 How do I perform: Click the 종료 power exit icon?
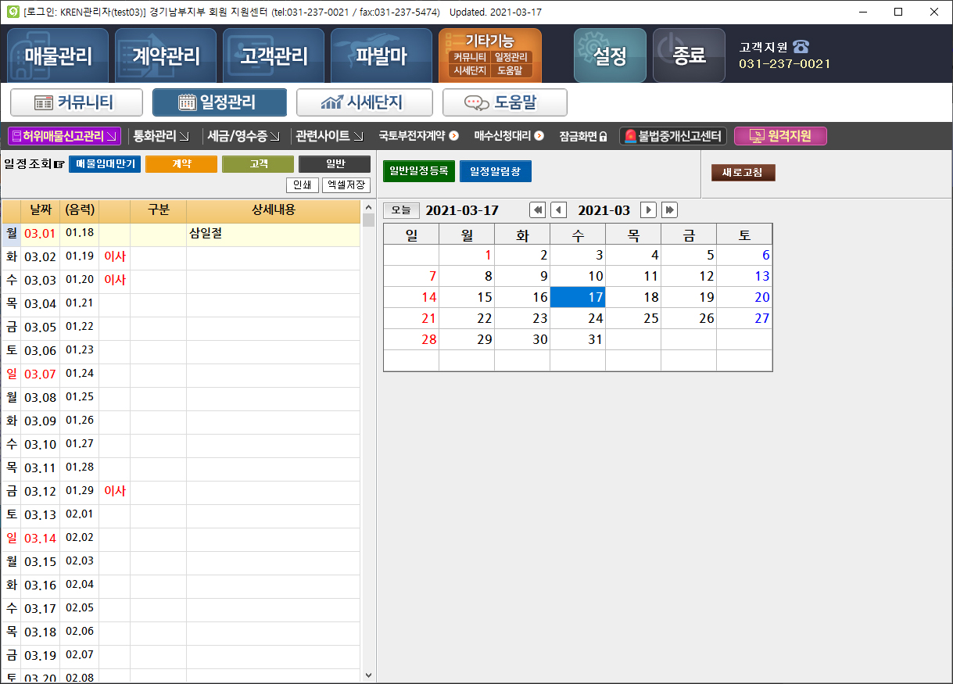[689, 55]
